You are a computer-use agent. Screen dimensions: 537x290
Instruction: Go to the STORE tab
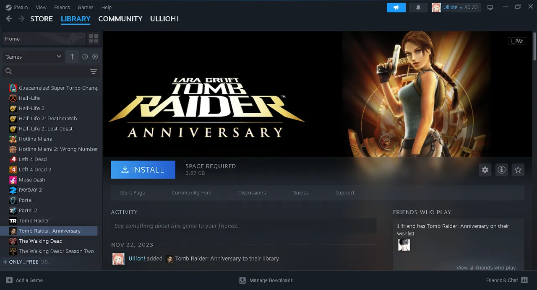click(42, 19)
